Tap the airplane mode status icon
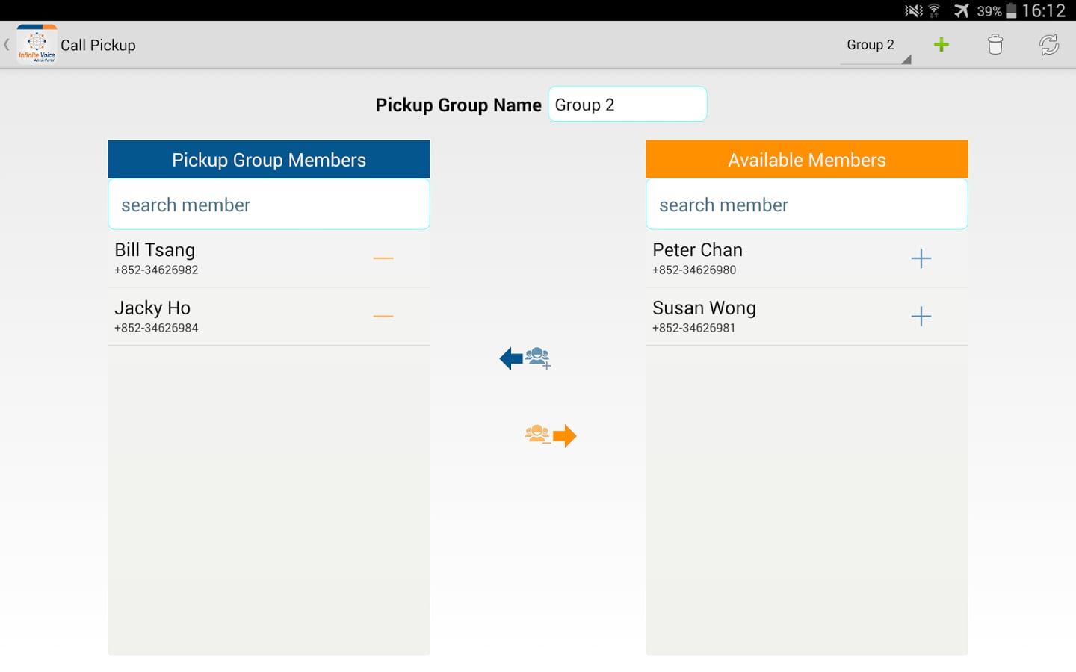1076x672 pixels. (961, 10)
